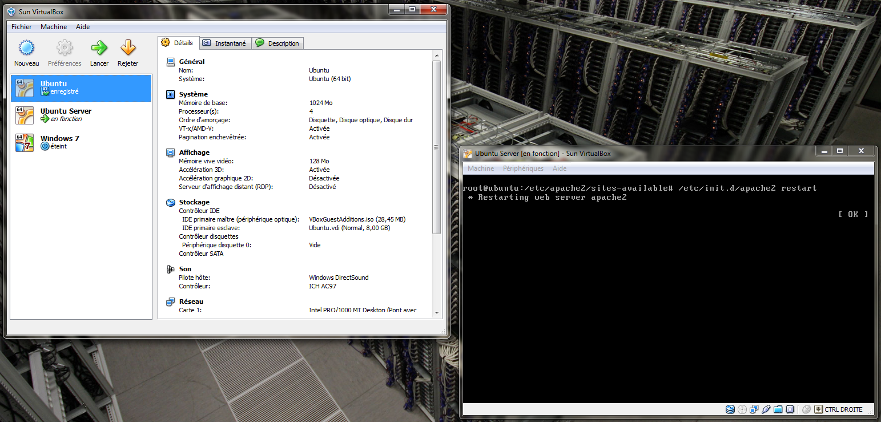Click virtualization V chip icon in status bar

click(790, 409)
